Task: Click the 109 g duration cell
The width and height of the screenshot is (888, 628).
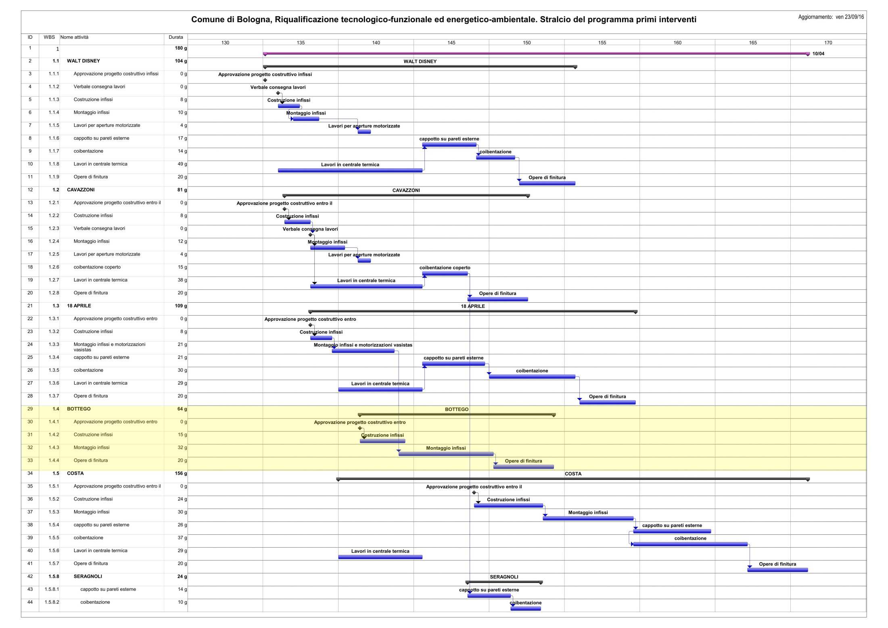Action: [x=181, y=306]
